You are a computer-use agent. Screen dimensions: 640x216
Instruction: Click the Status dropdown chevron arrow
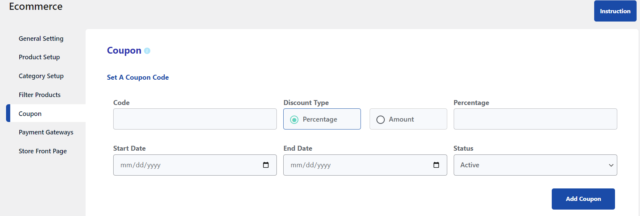pos(611,165)
